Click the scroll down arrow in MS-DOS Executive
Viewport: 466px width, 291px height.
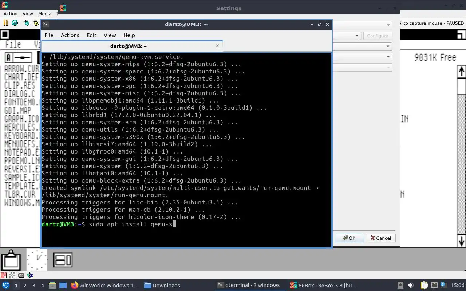tap(461, 241)
